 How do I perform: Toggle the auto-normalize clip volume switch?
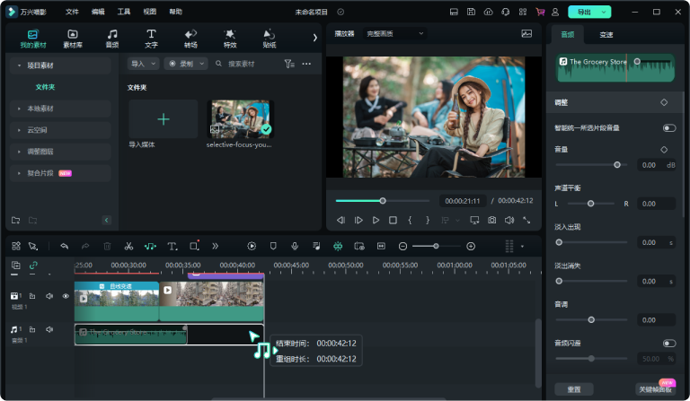(x=668, y=128)
